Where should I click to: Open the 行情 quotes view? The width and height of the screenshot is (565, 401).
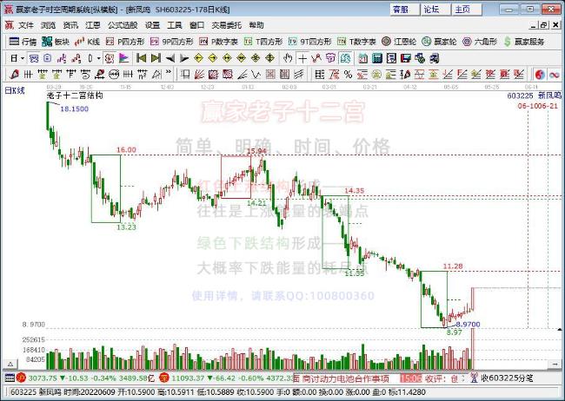click(x=23, y=42)
